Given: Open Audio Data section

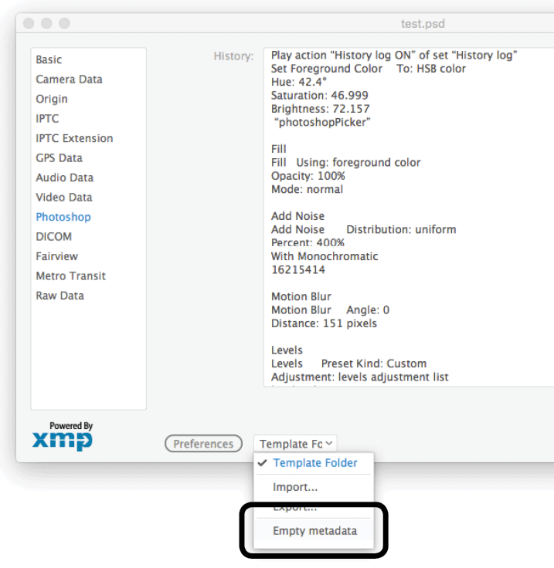Looking at the screenshot, I should click(x=65, y=177).
